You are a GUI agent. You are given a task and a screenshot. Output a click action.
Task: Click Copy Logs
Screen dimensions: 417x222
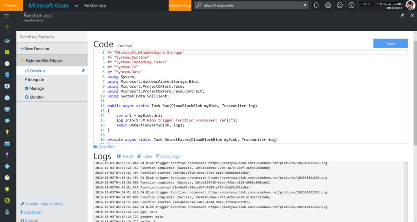click(x=168, y=156)
